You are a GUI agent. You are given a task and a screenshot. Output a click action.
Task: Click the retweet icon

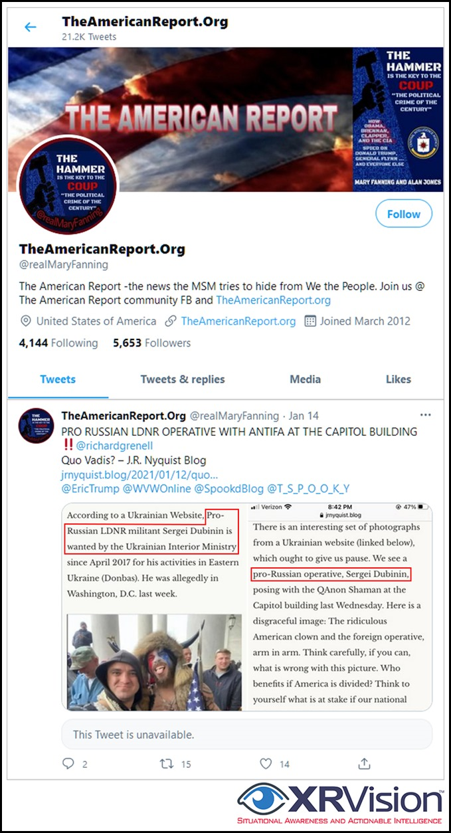pyautogui.click(x=167, y=764)
